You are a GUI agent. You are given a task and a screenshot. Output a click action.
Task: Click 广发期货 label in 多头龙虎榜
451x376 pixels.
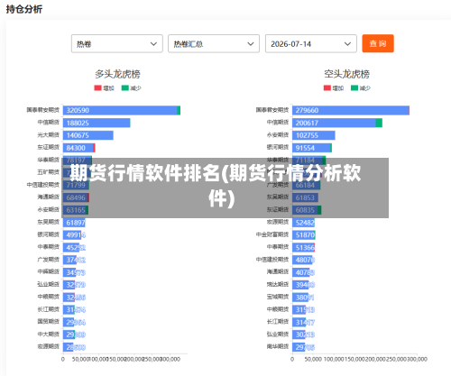[49, 260]
